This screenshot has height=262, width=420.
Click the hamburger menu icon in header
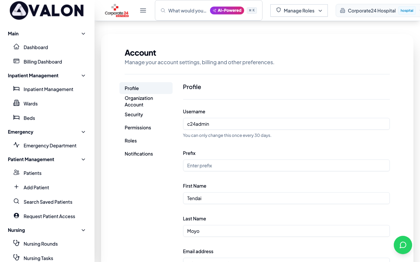pyautogui.click(x=143, y=10)
